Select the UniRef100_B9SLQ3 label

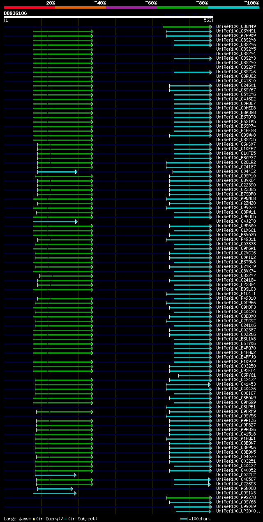pos(237,289)
